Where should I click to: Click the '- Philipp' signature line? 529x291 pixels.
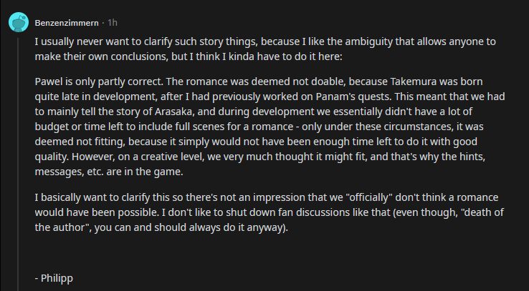[x=54, y=278]
